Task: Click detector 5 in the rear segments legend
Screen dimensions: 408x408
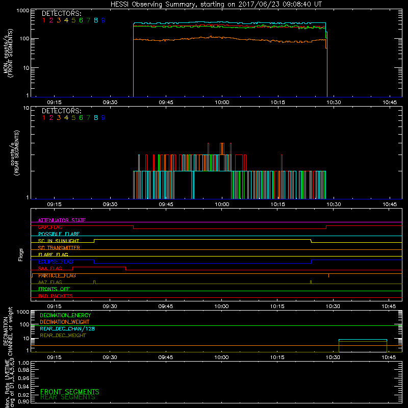Action: tap(73, 118)
